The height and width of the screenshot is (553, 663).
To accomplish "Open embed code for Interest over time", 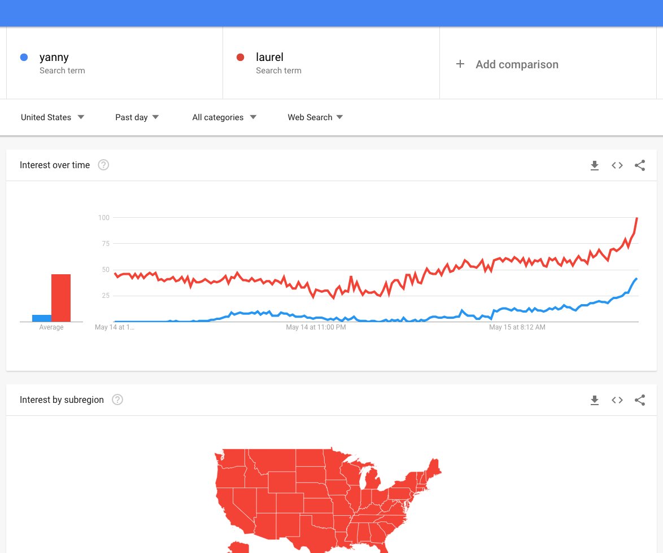I will [617, 165].
